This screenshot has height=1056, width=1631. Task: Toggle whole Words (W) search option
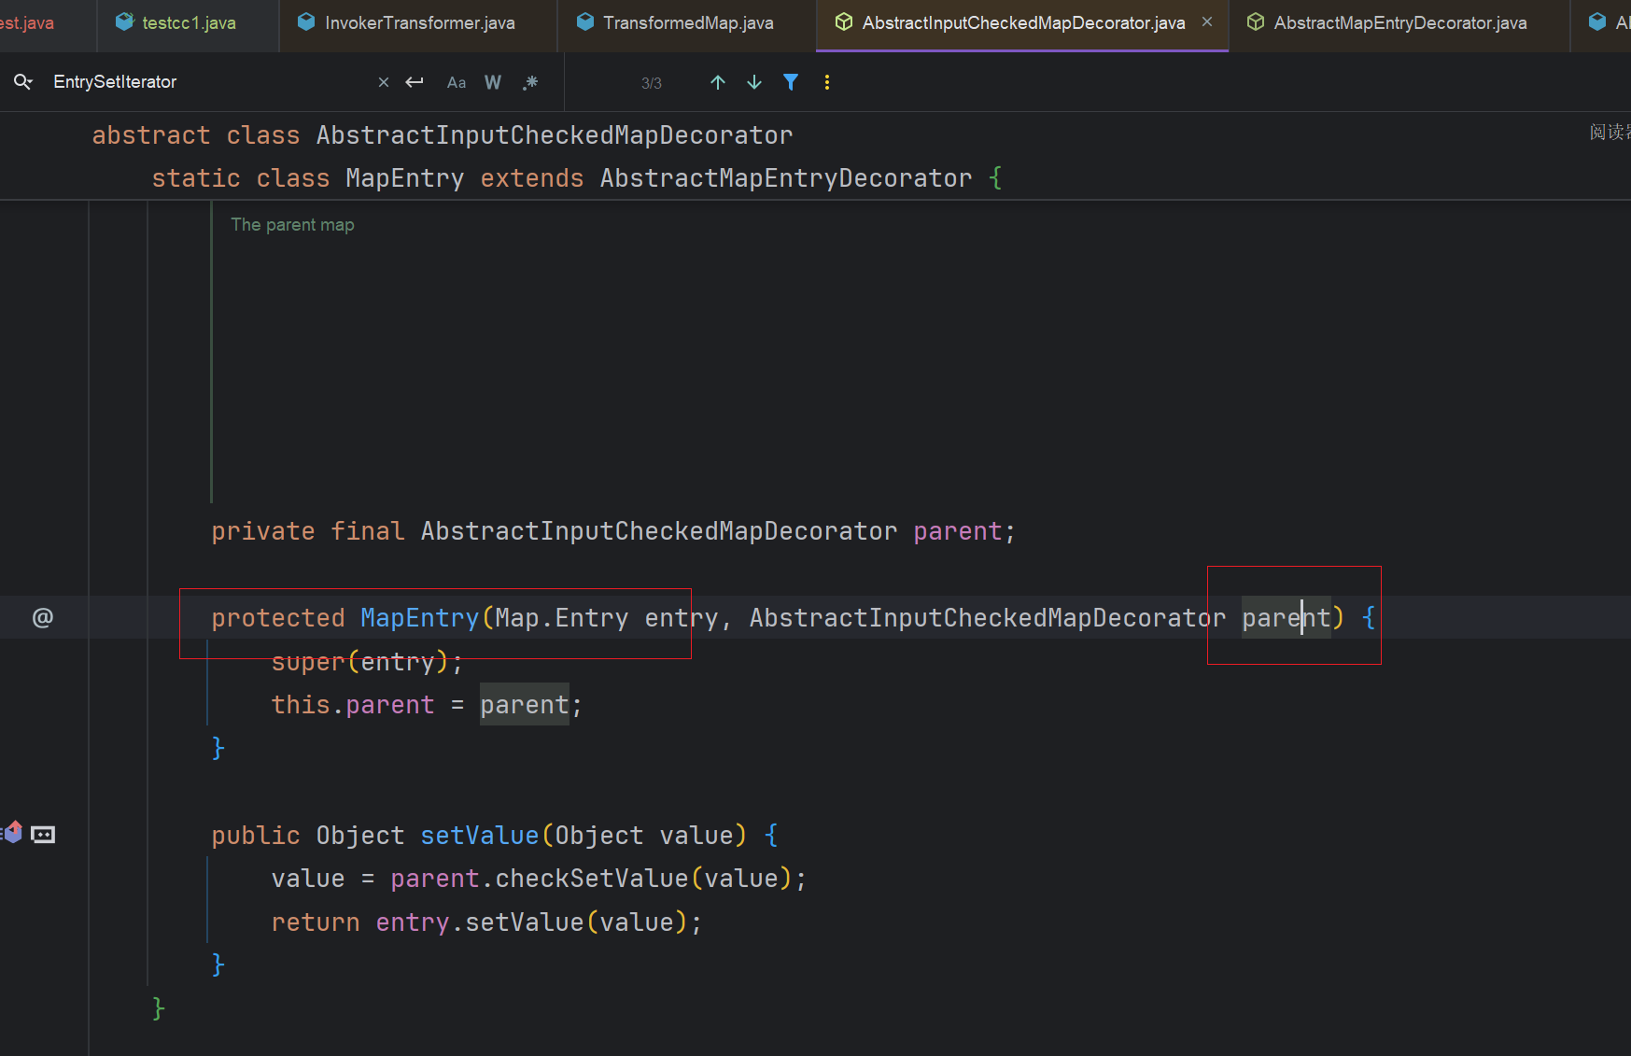pos(493,82)
